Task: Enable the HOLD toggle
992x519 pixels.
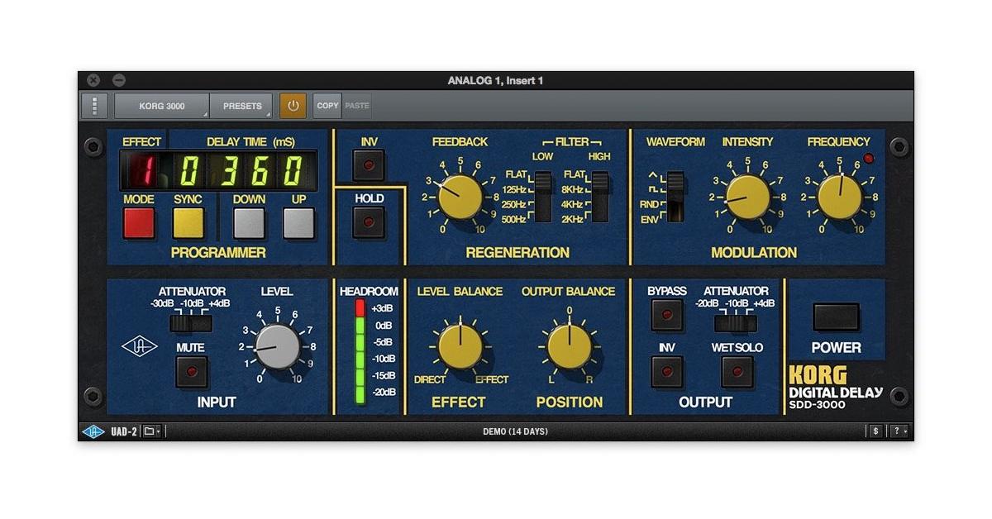Action: coord(369,221)
